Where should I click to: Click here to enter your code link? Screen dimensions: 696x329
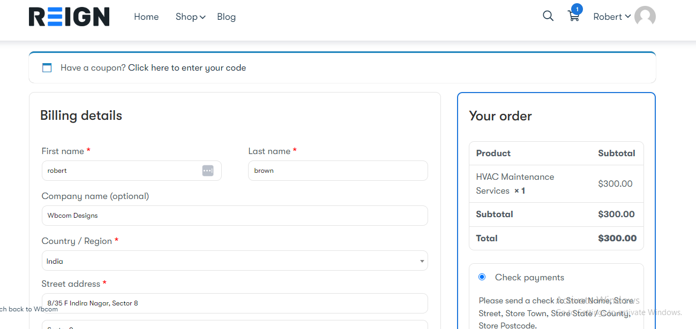[x=187, y=68]
